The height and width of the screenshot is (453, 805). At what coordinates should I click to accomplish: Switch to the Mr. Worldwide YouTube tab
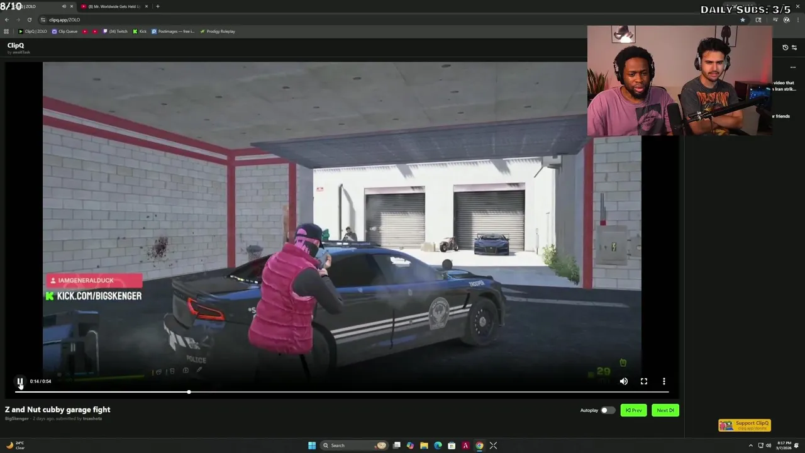(x=114, y=6)
